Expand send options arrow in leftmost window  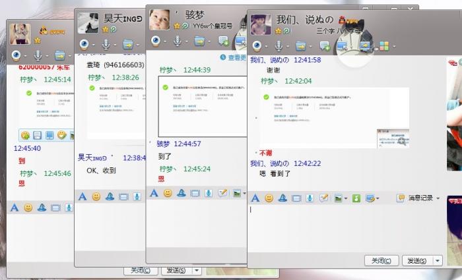tap(197, 270)
